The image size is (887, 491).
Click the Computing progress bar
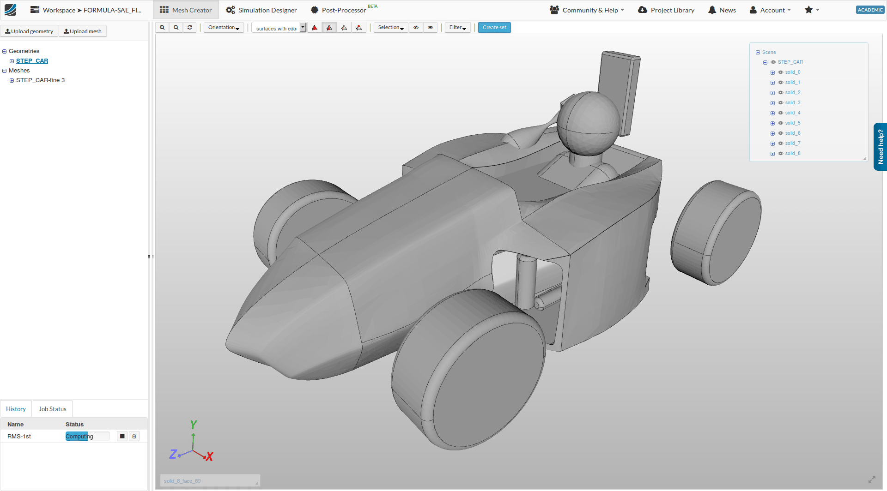click(87, 437)
